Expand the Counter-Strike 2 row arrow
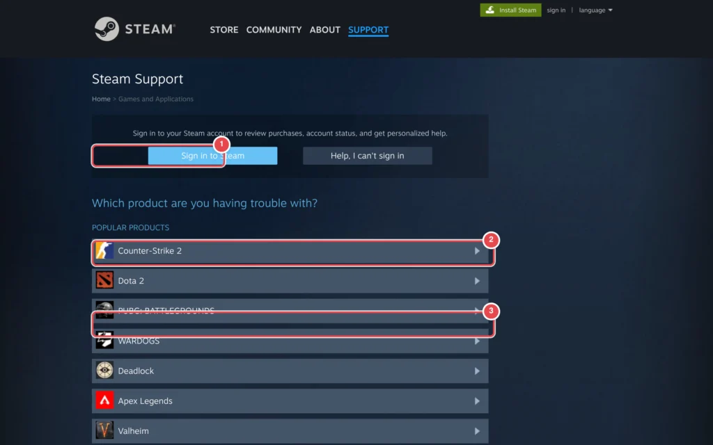 pos(477,250)
